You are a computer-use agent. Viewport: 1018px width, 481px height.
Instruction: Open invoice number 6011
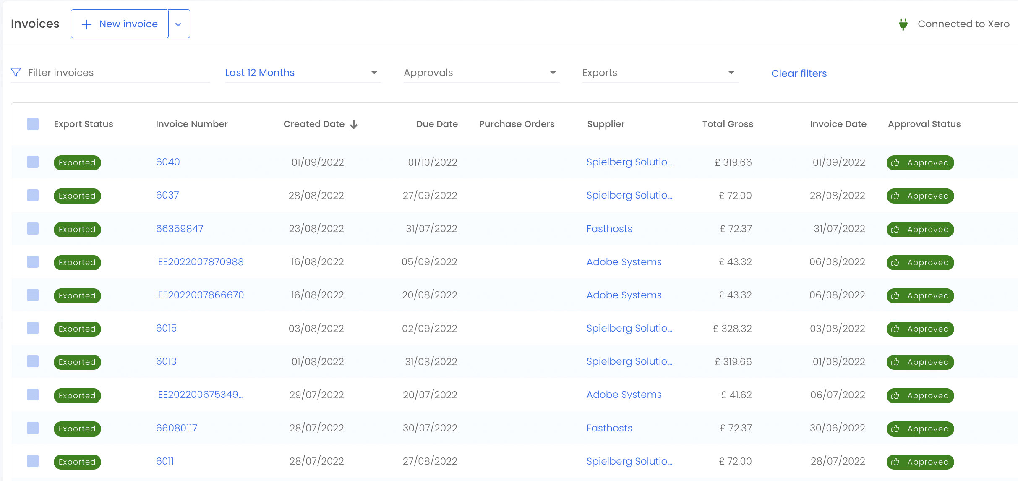[164, 461]
